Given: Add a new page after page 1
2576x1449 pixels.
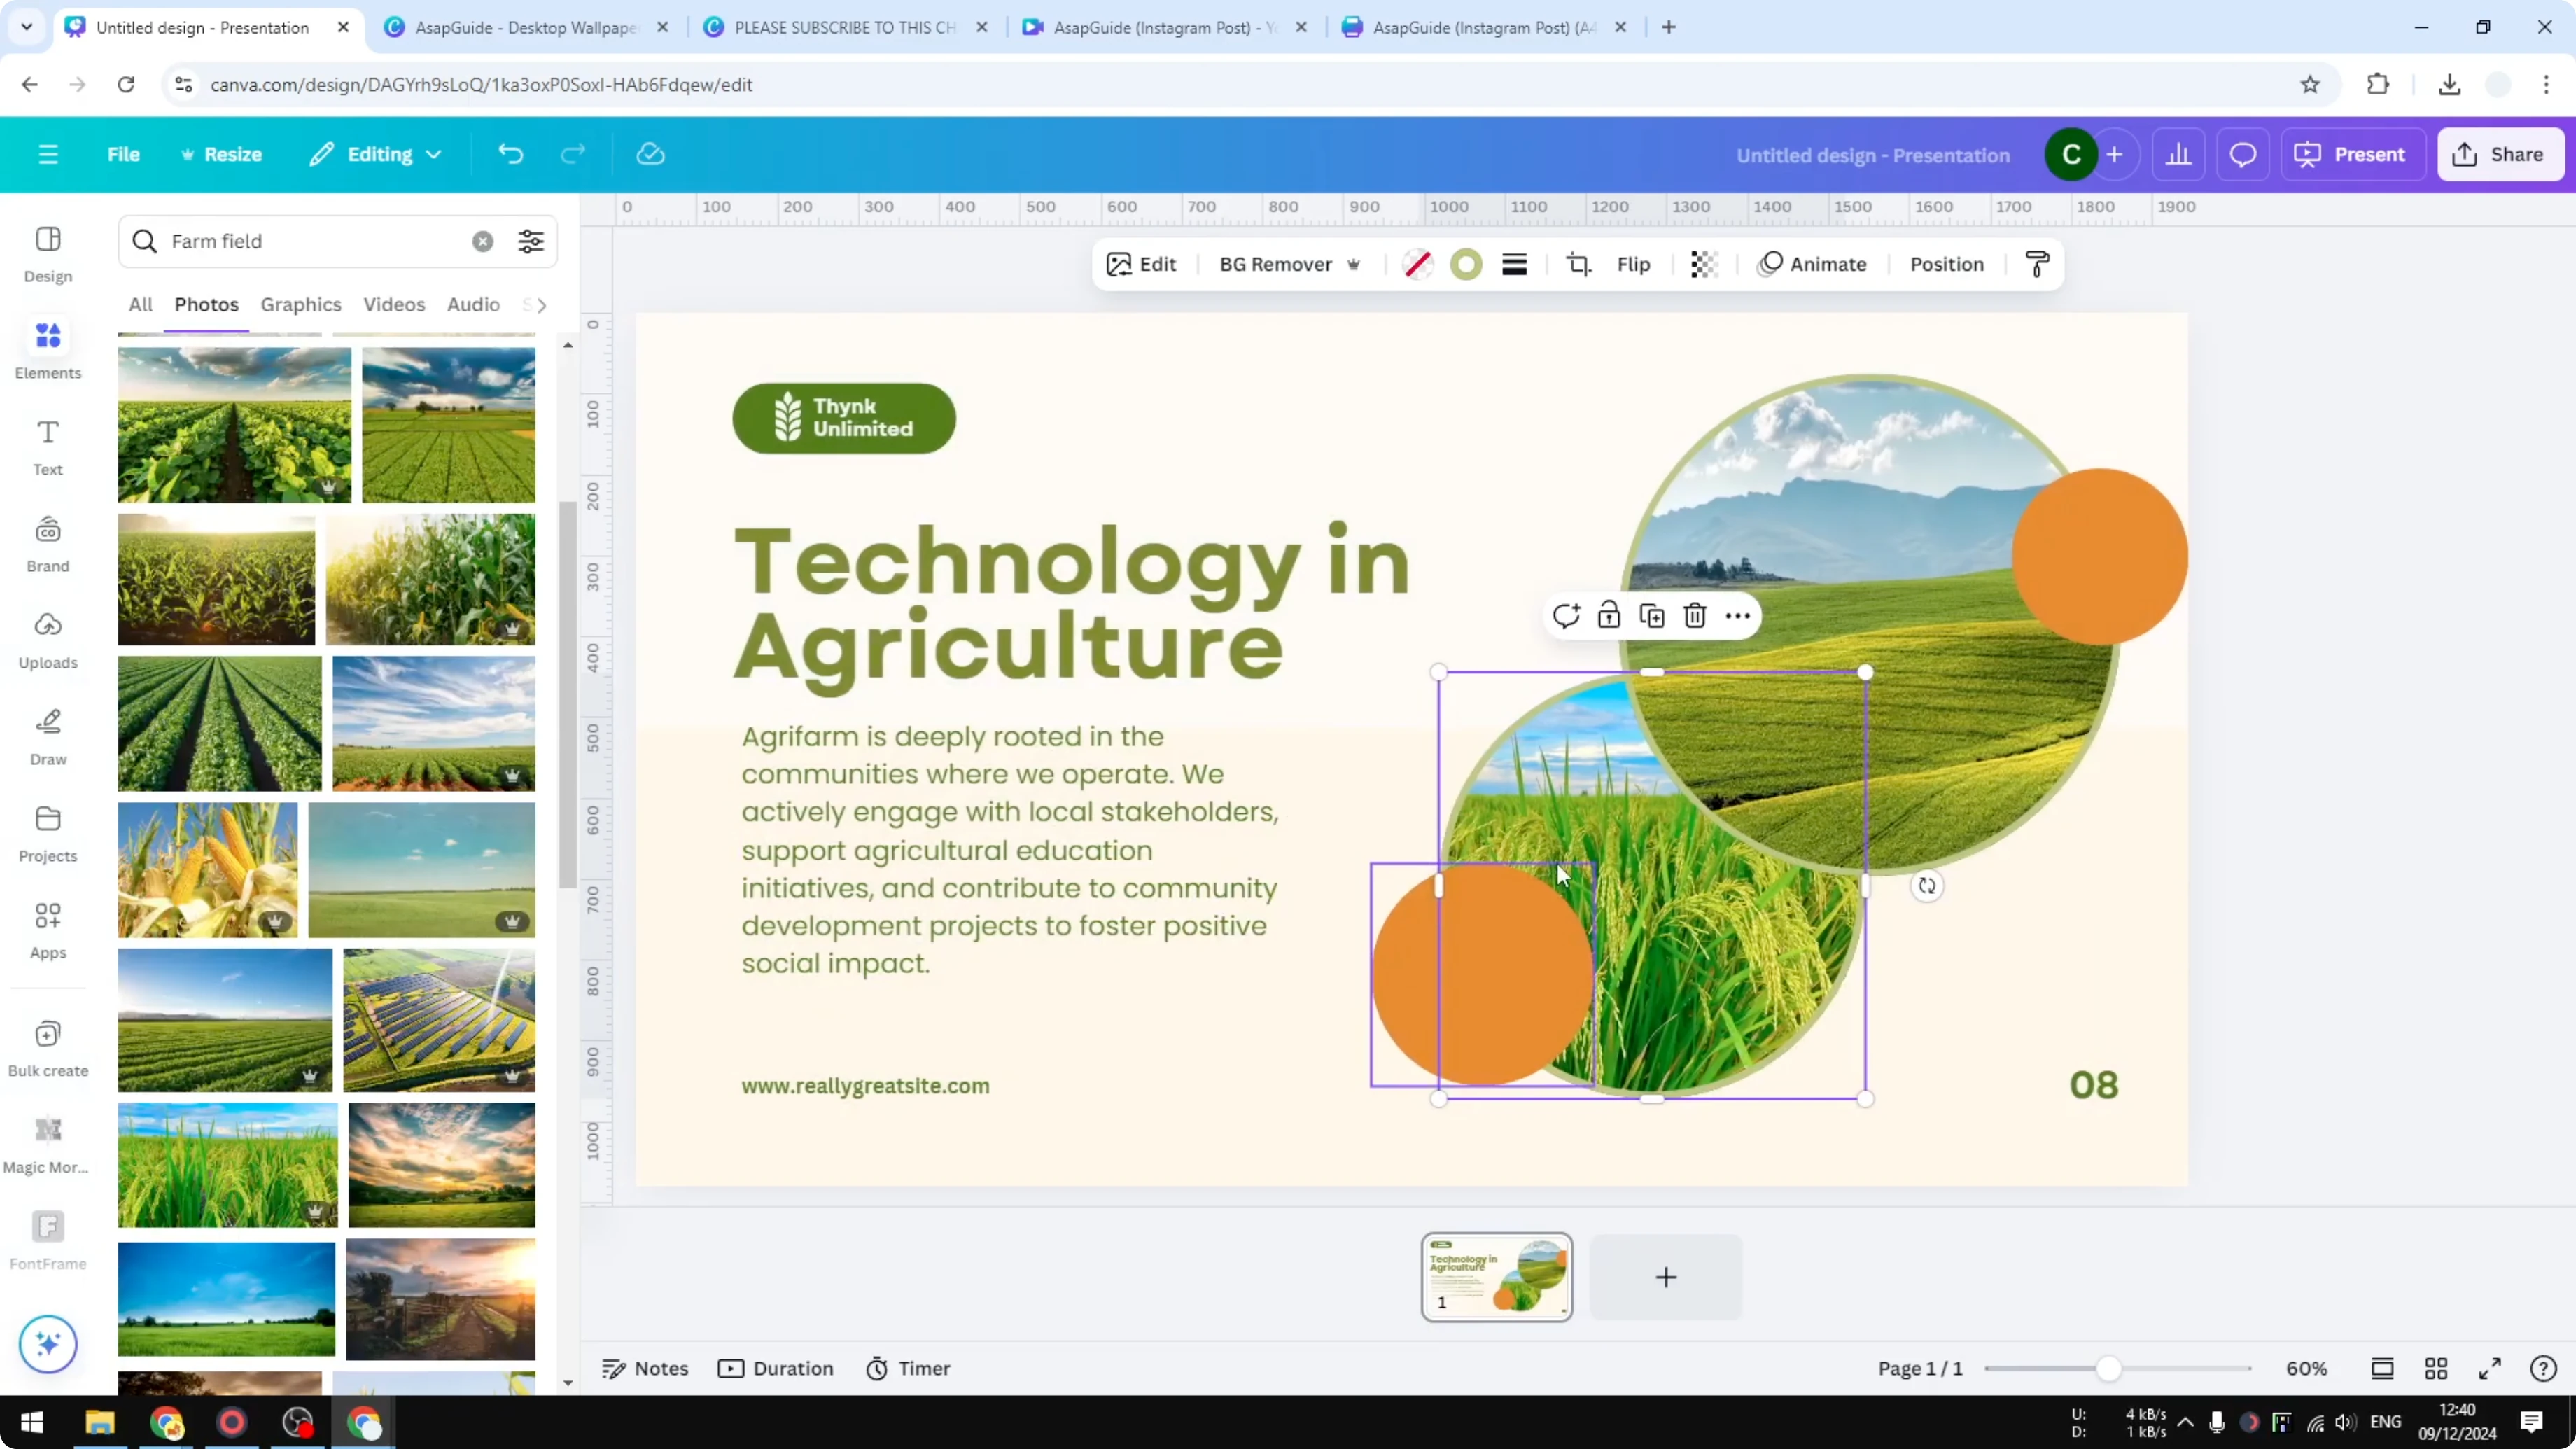Looking at the screenshot, I should coord(1664,1277).
